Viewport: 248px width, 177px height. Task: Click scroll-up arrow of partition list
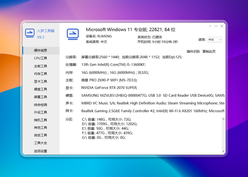223,119
